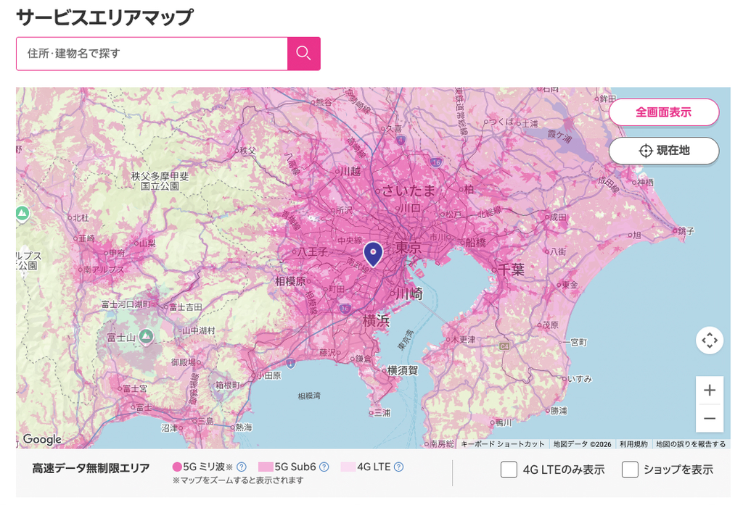The image size is (743, 505).
Task: Zoom in with the plus button
Action: 710,390
